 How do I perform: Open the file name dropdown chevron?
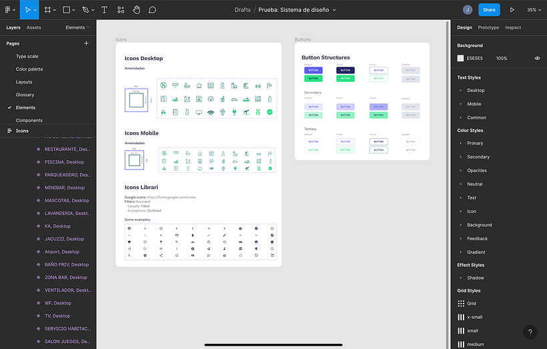point(334,10)
